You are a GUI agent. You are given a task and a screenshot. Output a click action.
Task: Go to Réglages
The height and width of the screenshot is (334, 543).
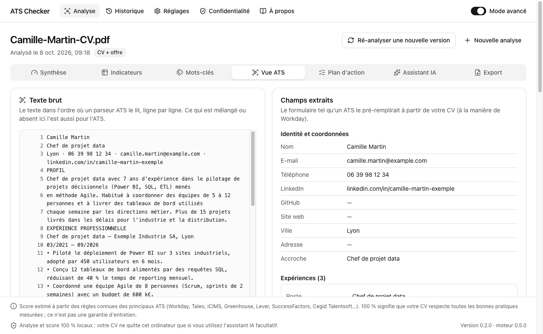(171, 11)
